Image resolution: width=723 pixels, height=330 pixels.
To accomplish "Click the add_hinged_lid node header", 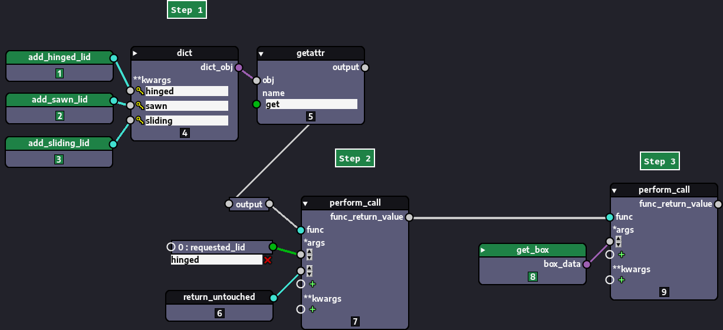I will click(60, 57).
